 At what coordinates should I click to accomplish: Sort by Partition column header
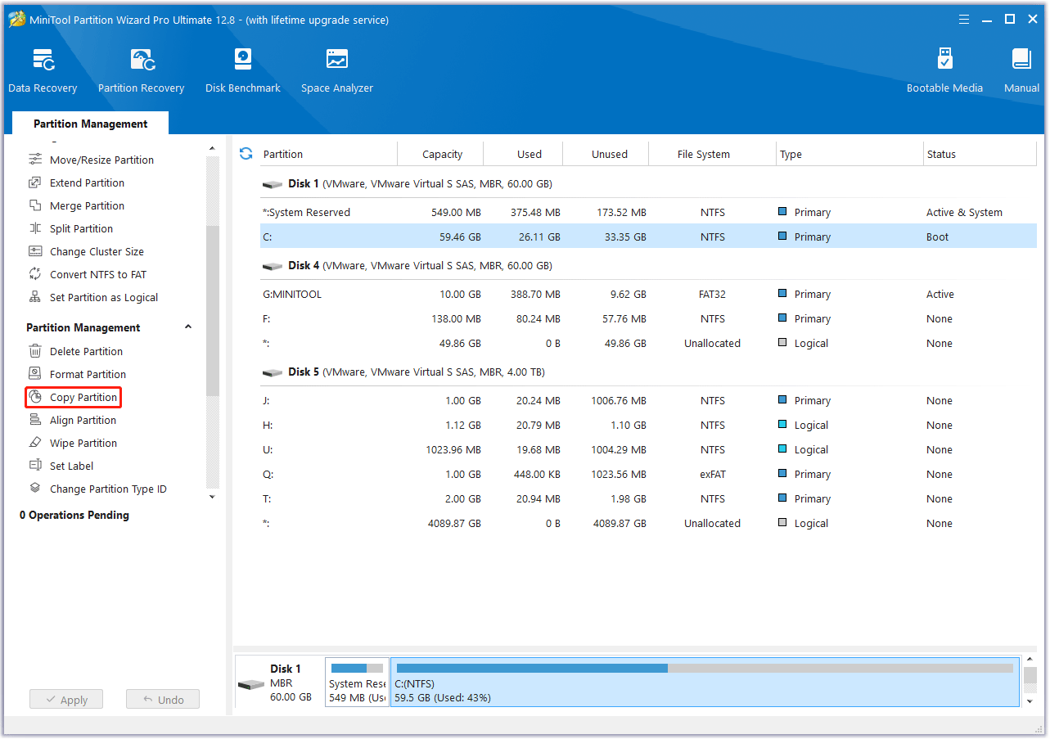point(327,154)
